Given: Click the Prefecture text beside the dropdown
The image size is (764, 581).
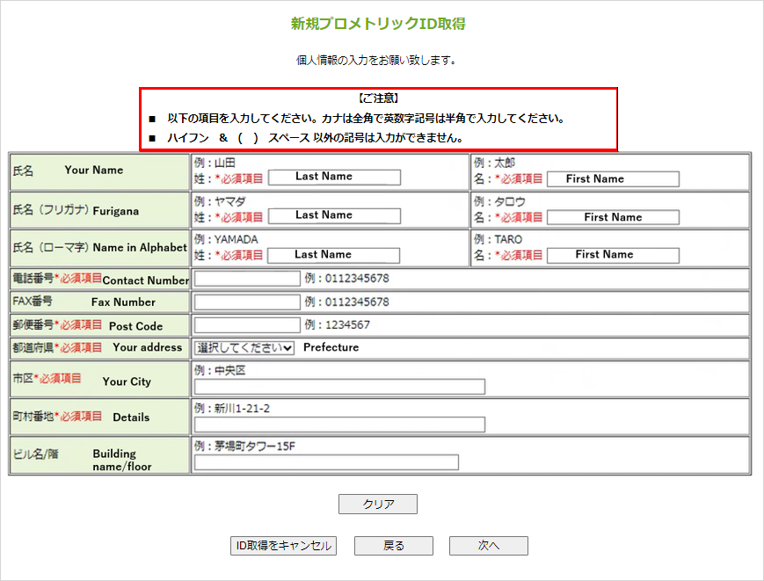Looking at the screenshot, I should 331,347.
